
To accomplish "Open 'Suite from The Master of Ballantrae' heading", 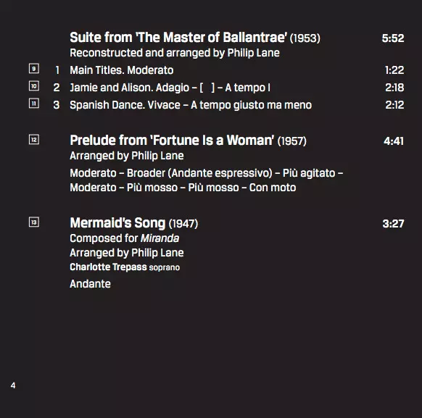I will coord(195,38).
